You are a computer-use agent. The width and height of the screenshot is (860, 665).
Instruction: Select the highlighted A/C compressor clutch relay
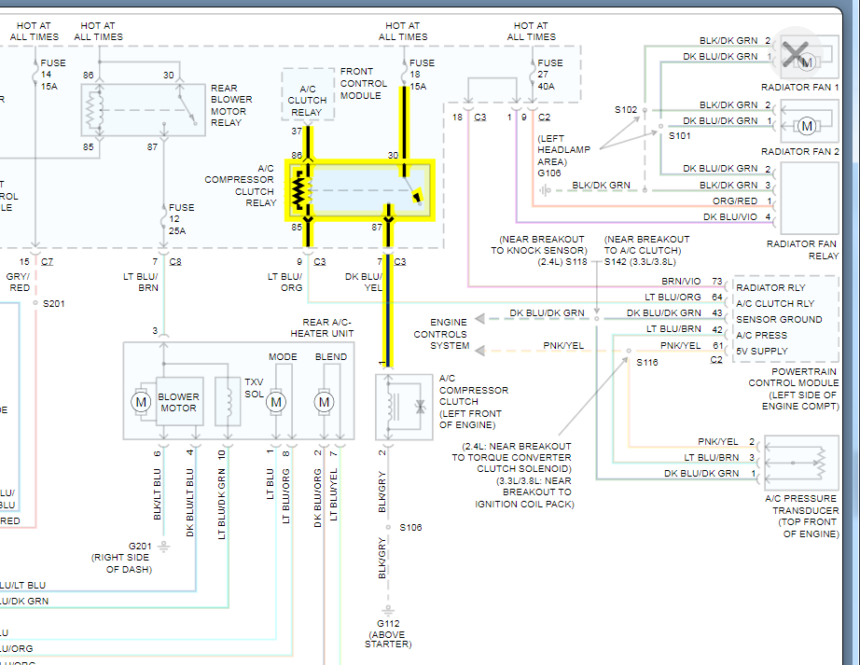pos(359,190)
